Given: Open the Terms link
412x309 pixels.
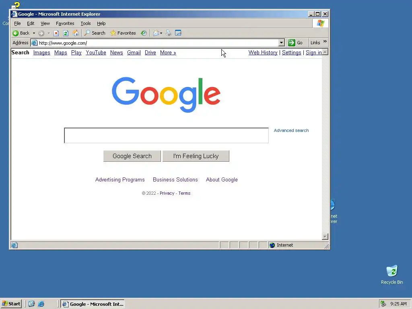Looking at the screenshot, I should [184, 193].
